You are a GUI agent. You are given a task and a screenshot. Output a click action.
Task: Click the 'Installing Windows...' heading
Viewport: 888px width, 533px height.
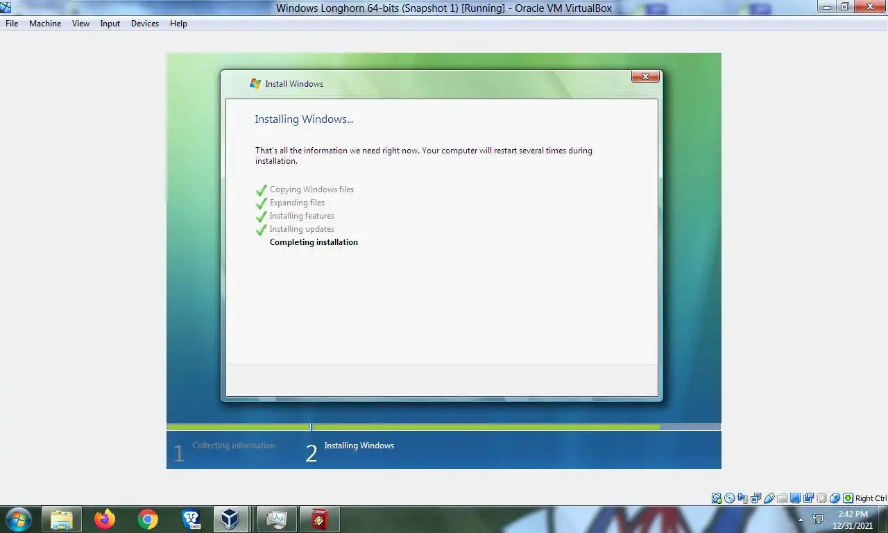coord(304,119)
